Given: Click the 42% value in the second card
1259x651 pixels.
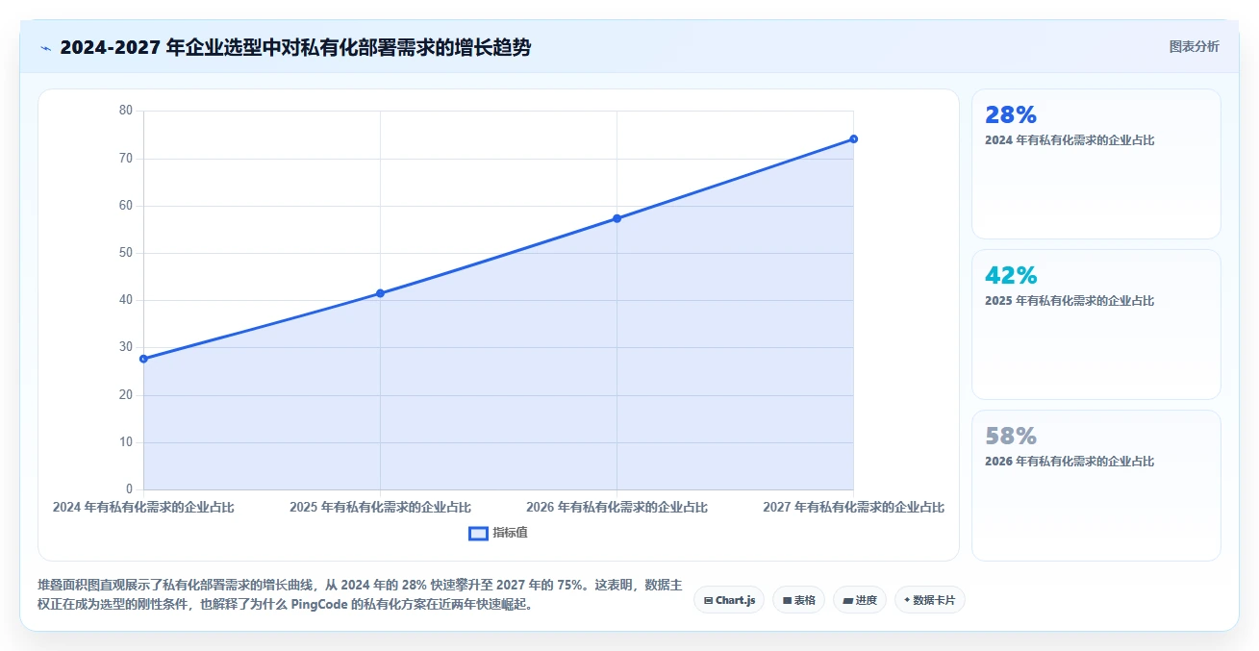Looking at the screenshot, I should click(x=1011, y=276).
